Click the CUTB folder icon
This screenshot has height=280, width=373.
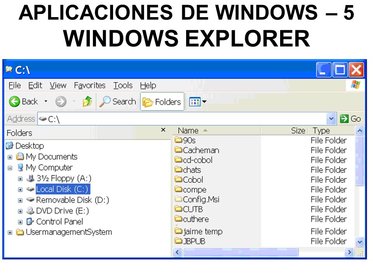pos(178,208)
